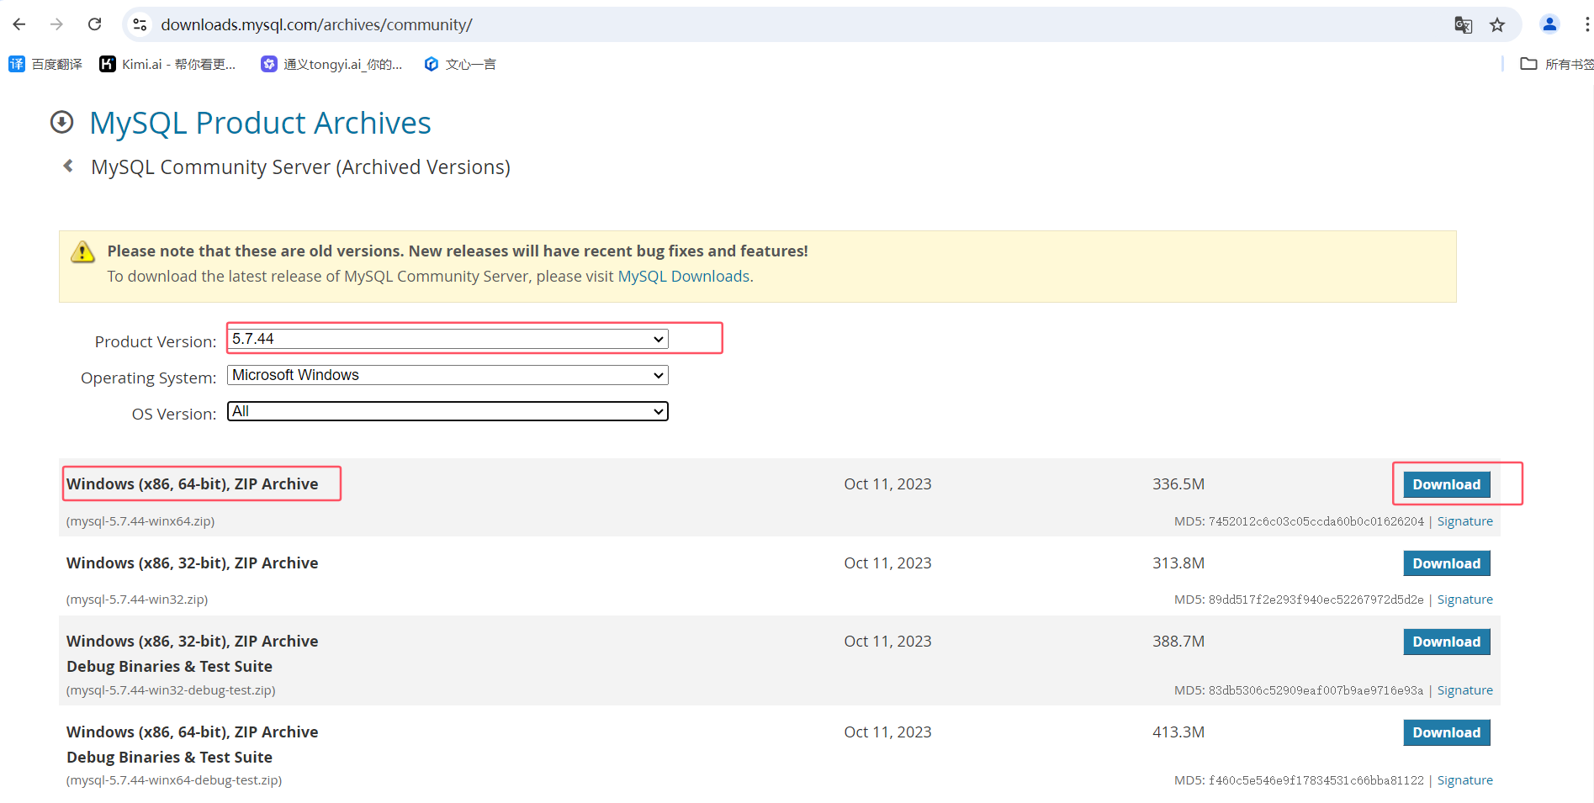Bookmark this page with the star icon
This screenshot has width=1594, height=803.
1497,25
